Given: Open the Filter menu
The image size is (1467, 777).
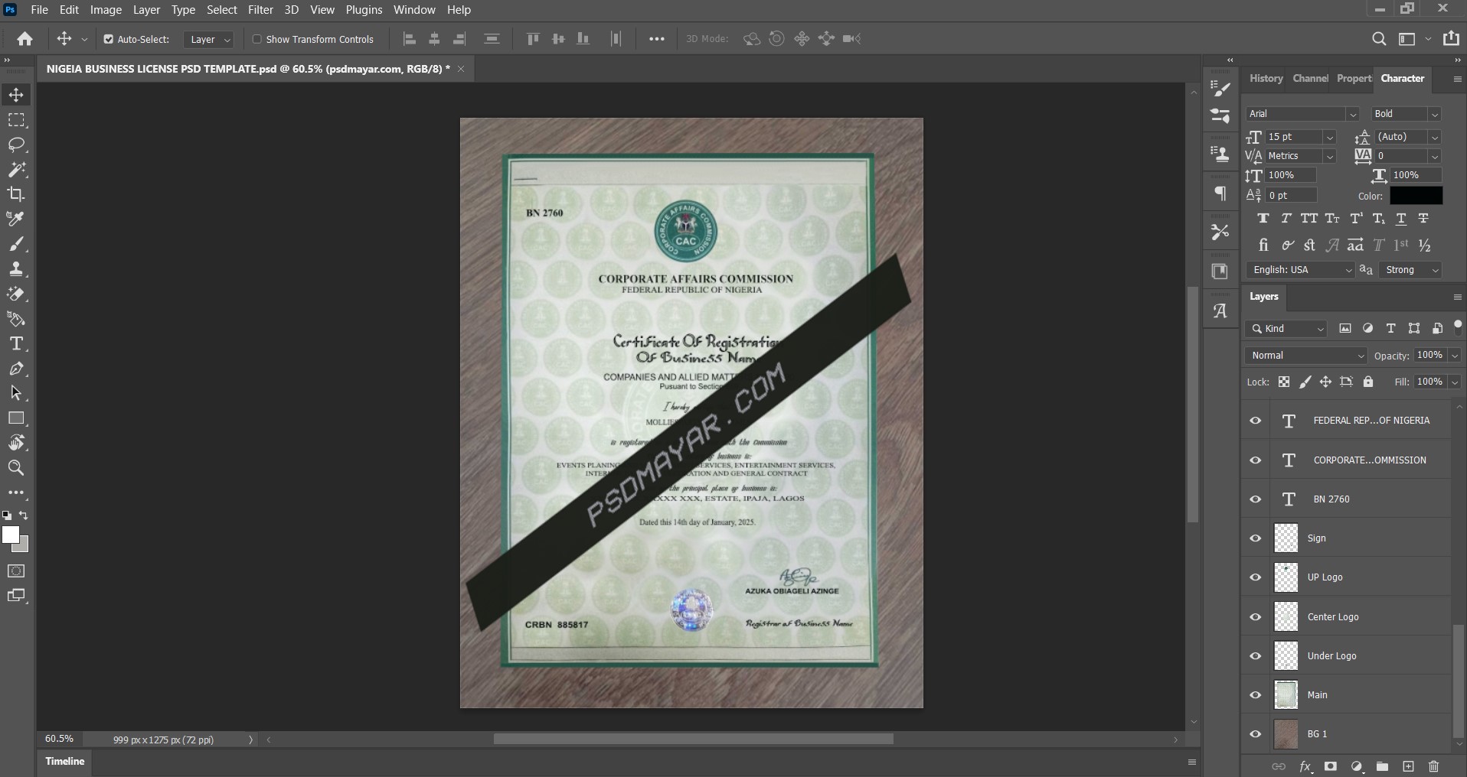Looking at the screenshot, I should click(260, 10).
